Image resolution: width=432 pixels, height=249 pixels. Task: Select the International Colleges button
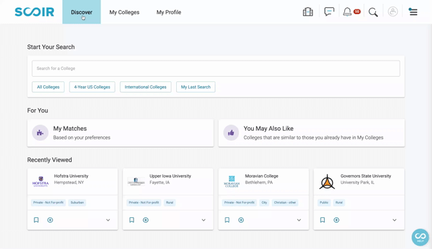[x=146, y=87]
